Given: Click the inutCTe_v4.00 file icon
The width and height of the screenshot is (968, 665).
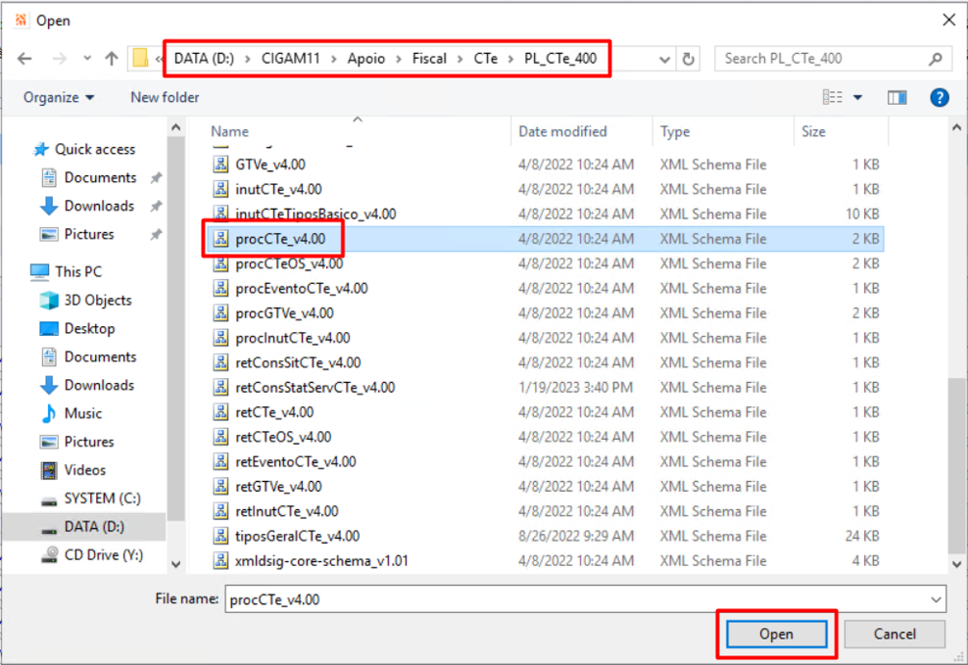Looking at the screenshot, I should [x=220, y=189].
